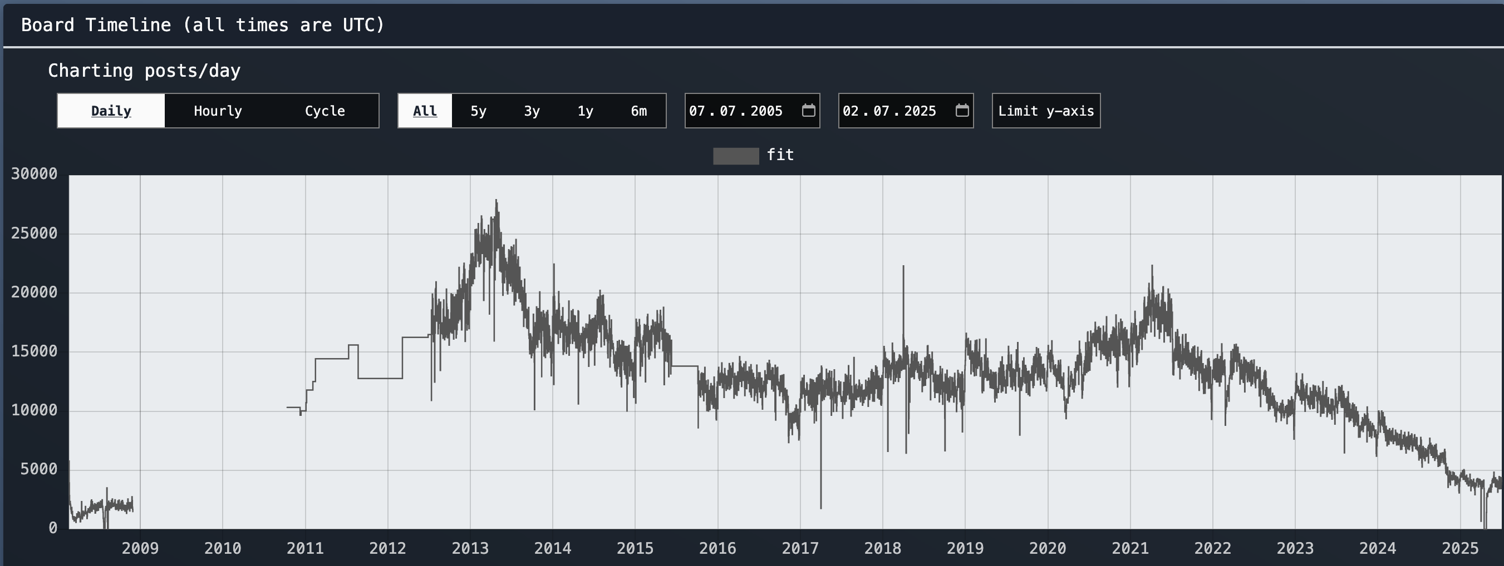Click the 30000 y-axis label
The image size is (1504, 566).
(x=35, y=173)
